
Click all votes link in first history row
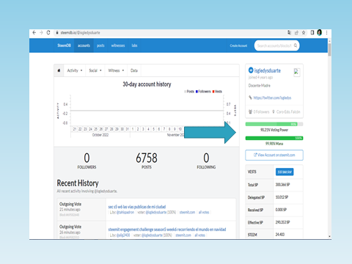(204, 212)
